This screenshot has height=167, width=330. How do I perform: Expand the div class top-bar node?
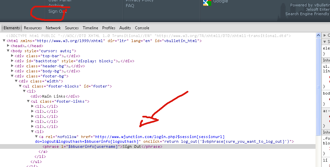(13, 56)
